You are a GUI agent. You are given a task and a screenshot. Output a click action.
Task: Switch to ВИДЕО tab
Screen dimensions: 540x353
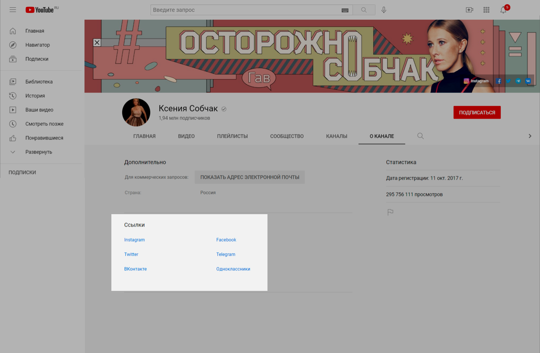(x=186, y=136)
